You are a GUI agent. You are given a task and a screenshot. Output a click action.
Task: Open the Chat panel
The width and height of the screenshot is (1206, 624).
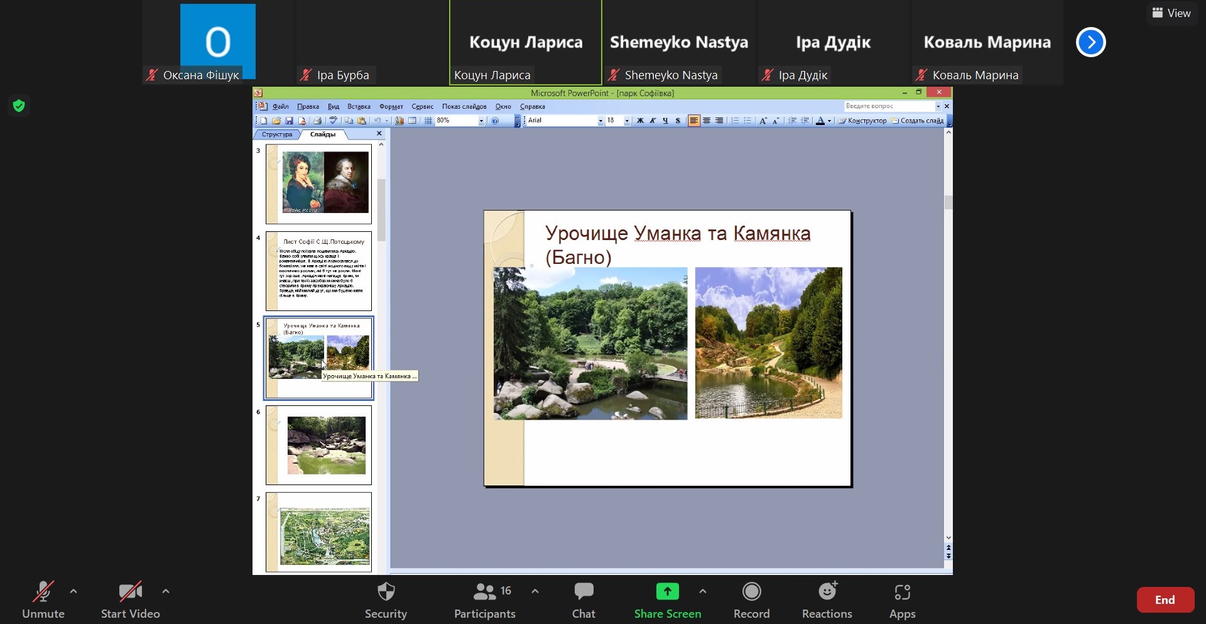click(583, 592)
